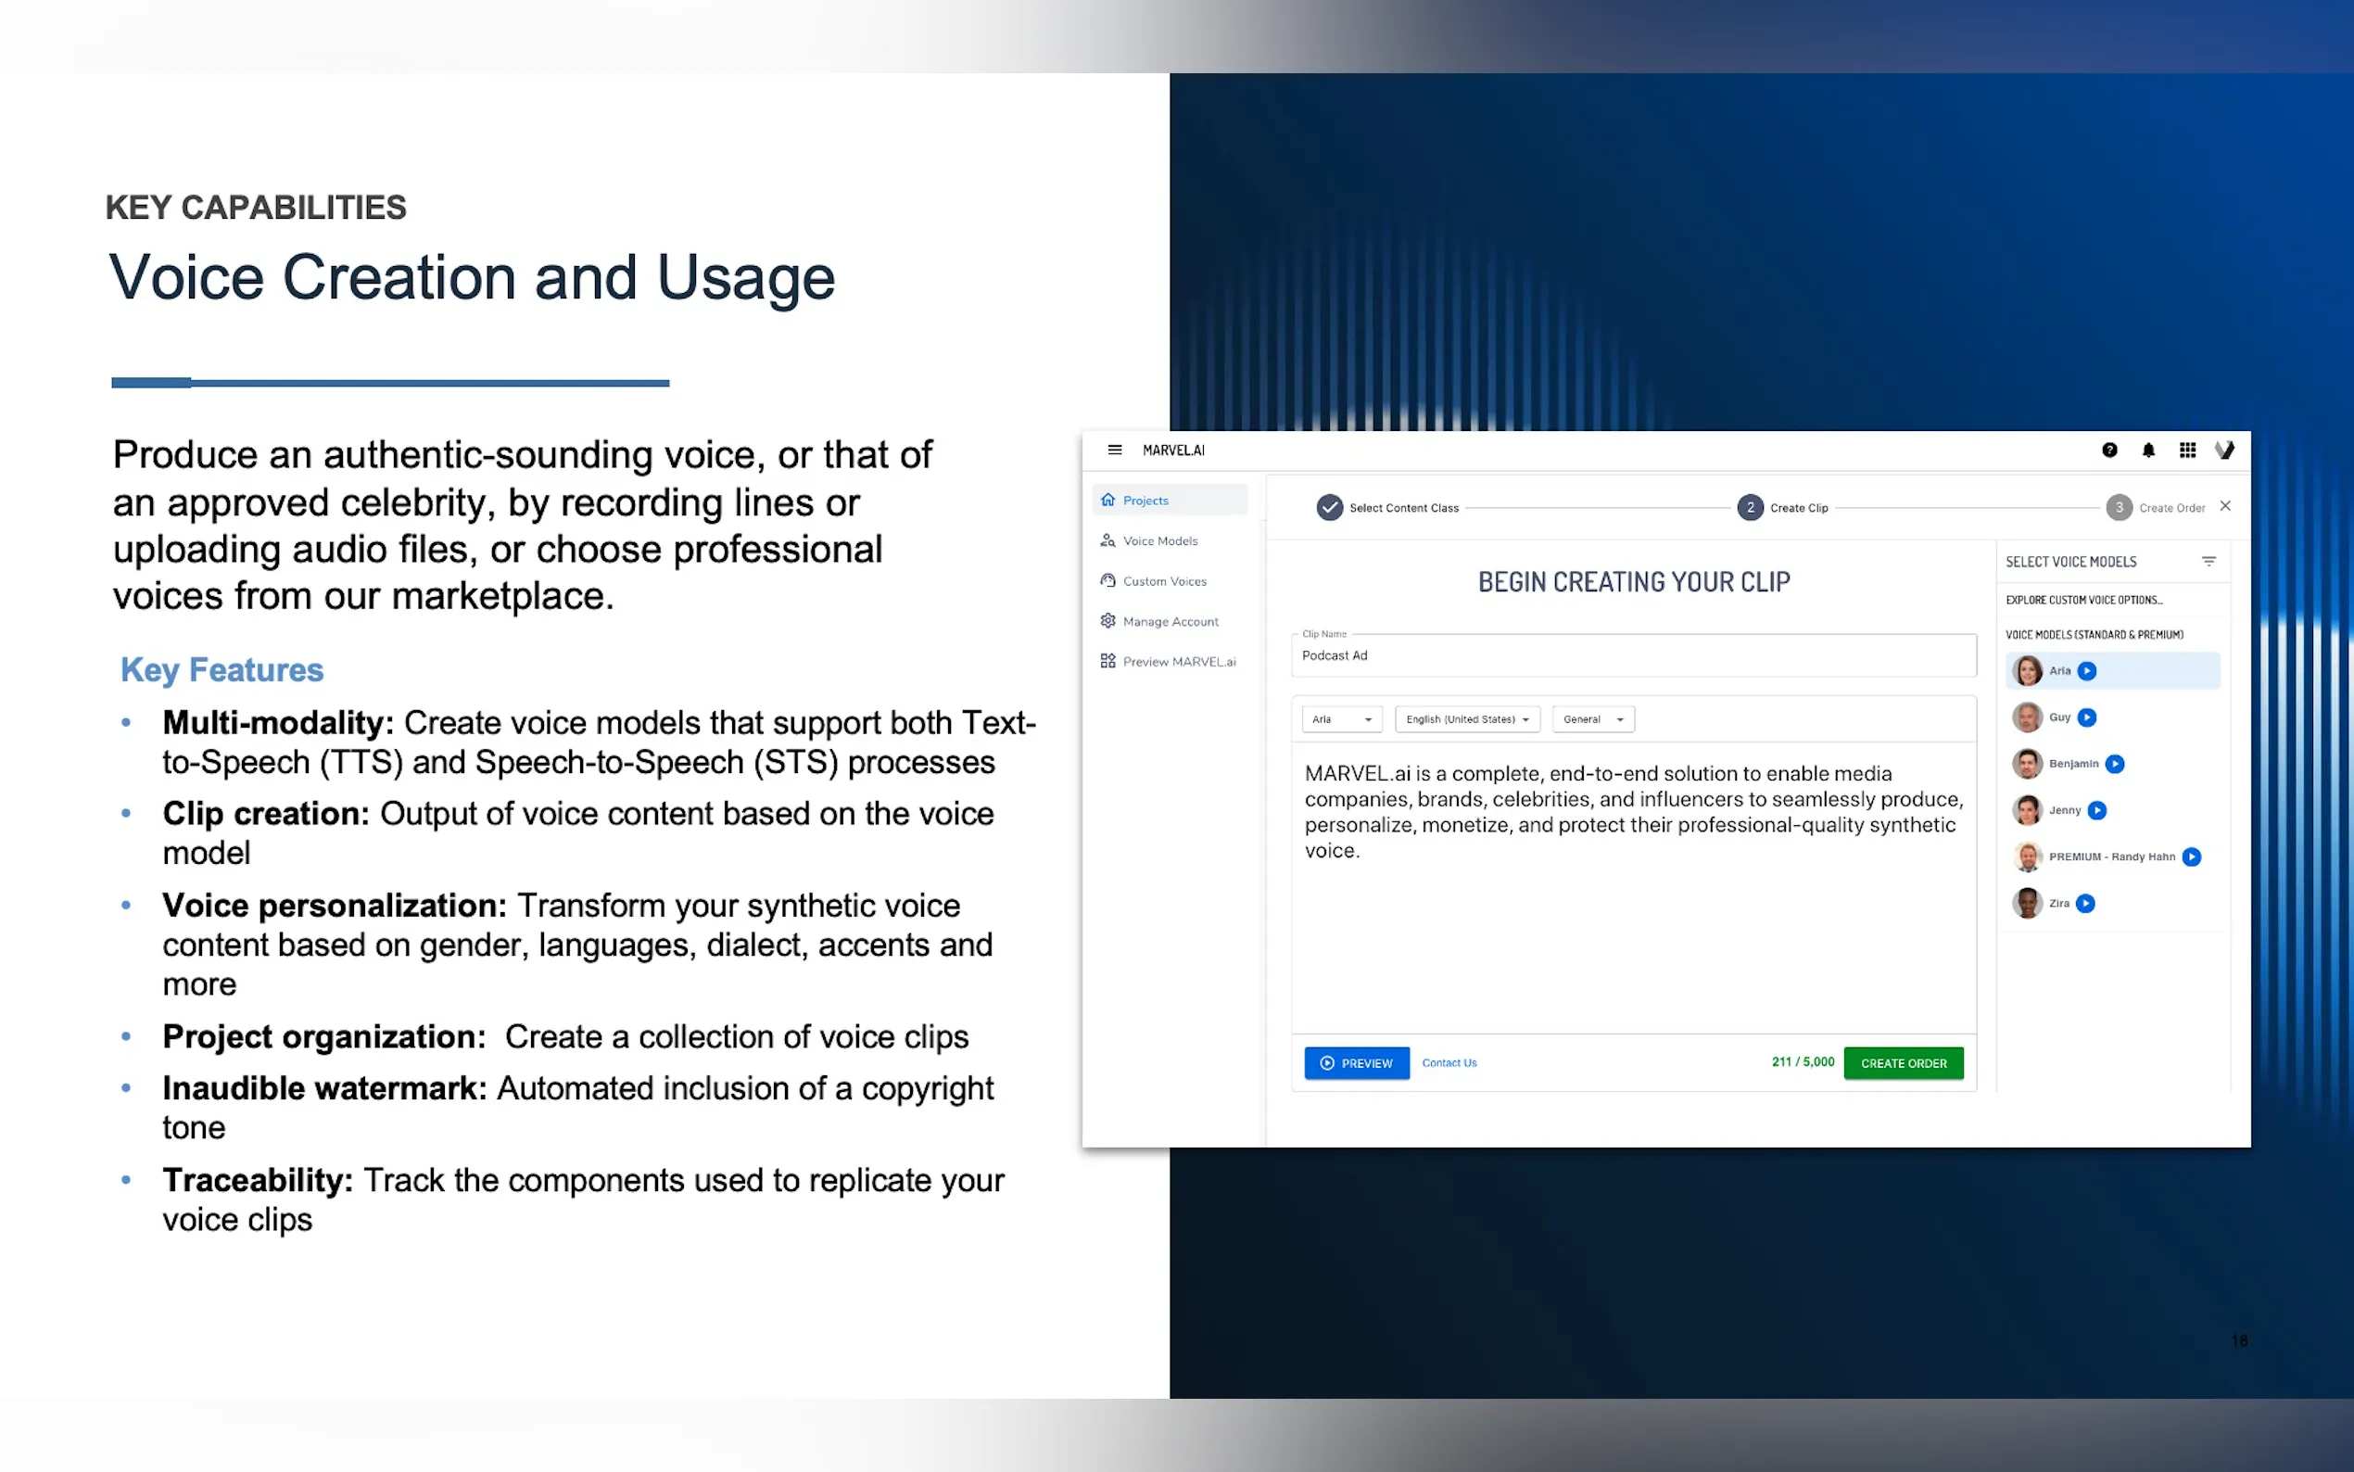Click the help question mark icon
Viewport: 2354px width, 1472px height.
click(x=2108, y=450)
